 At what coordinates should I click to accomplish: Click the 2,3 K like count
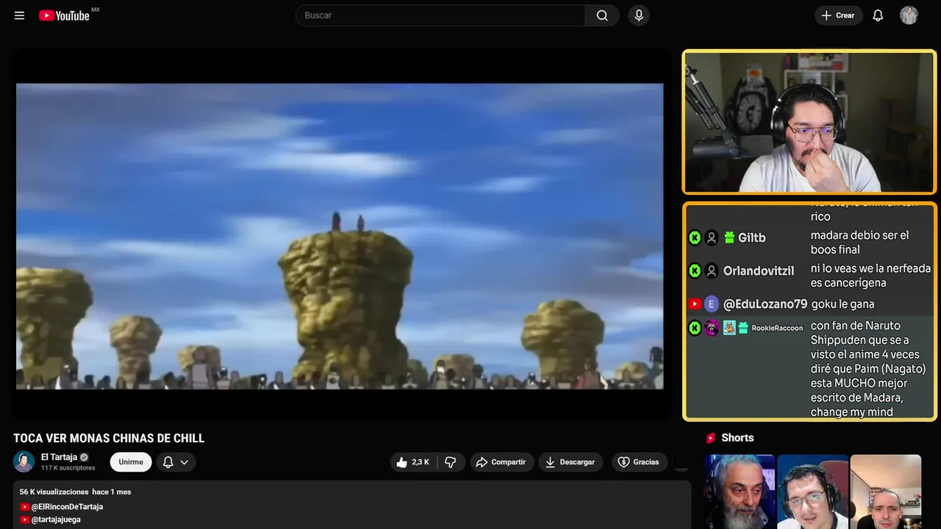[421, 462]
